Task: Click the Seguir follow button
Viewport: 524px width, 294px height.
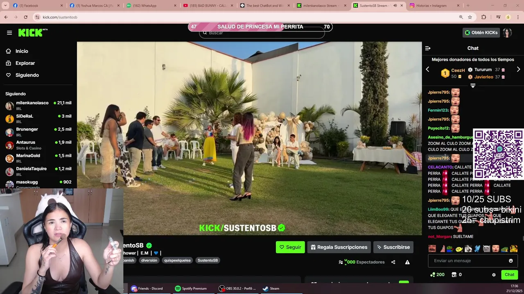Action: pos(290,247)
